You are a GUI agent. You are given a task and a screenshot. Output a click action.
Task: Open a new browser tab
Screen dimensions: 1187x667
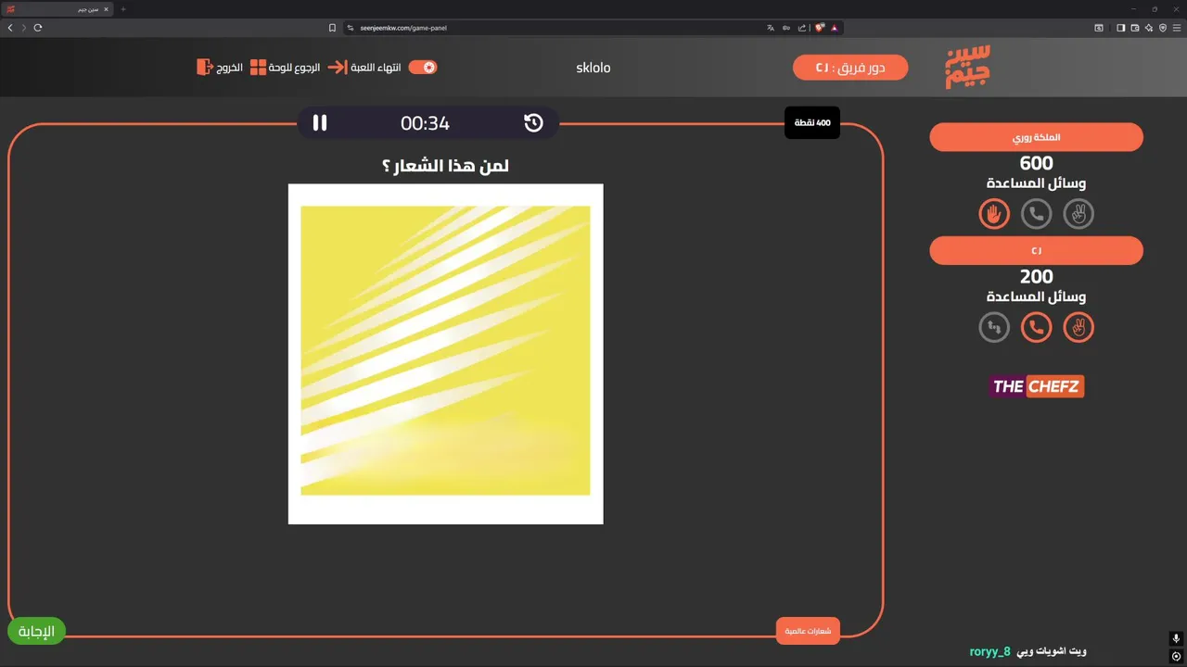click(123, 9)
